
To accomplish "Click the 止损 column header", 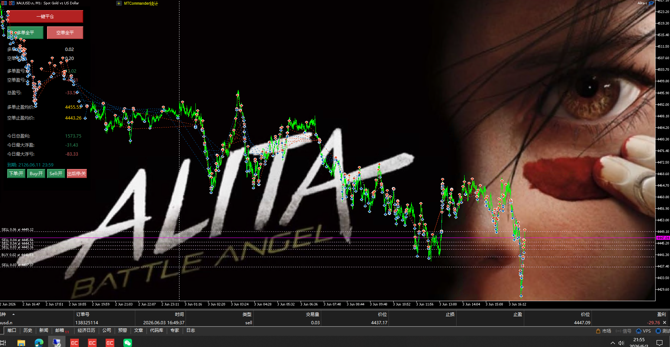I will coord(450,315).
